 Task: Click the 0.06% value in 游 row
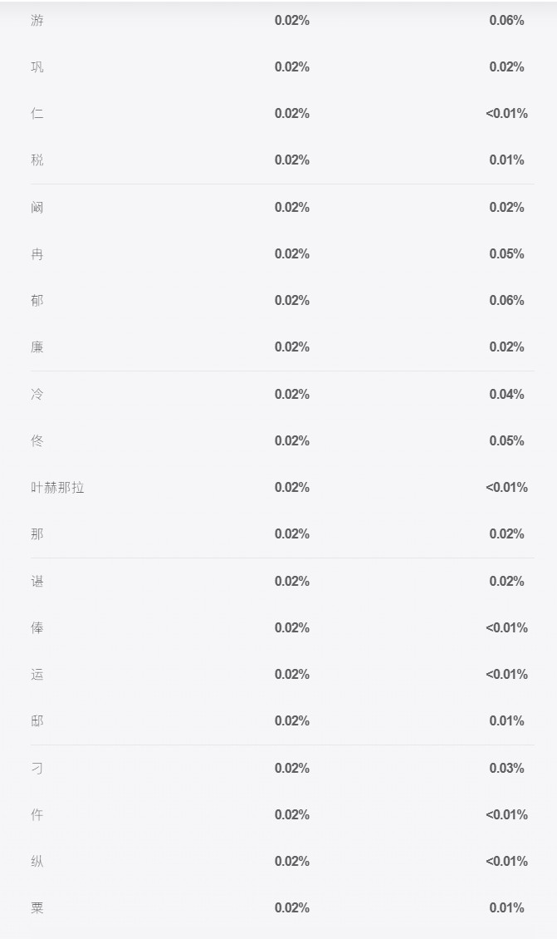click(506, 21)
